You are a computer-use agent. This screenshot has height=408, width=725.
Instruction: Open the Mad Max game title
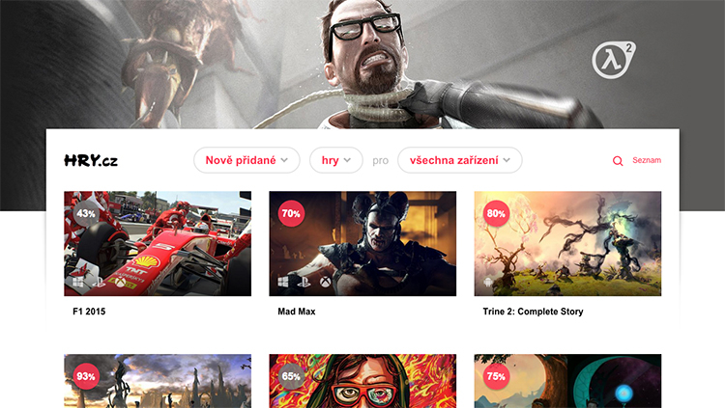[x=297, y=312]
